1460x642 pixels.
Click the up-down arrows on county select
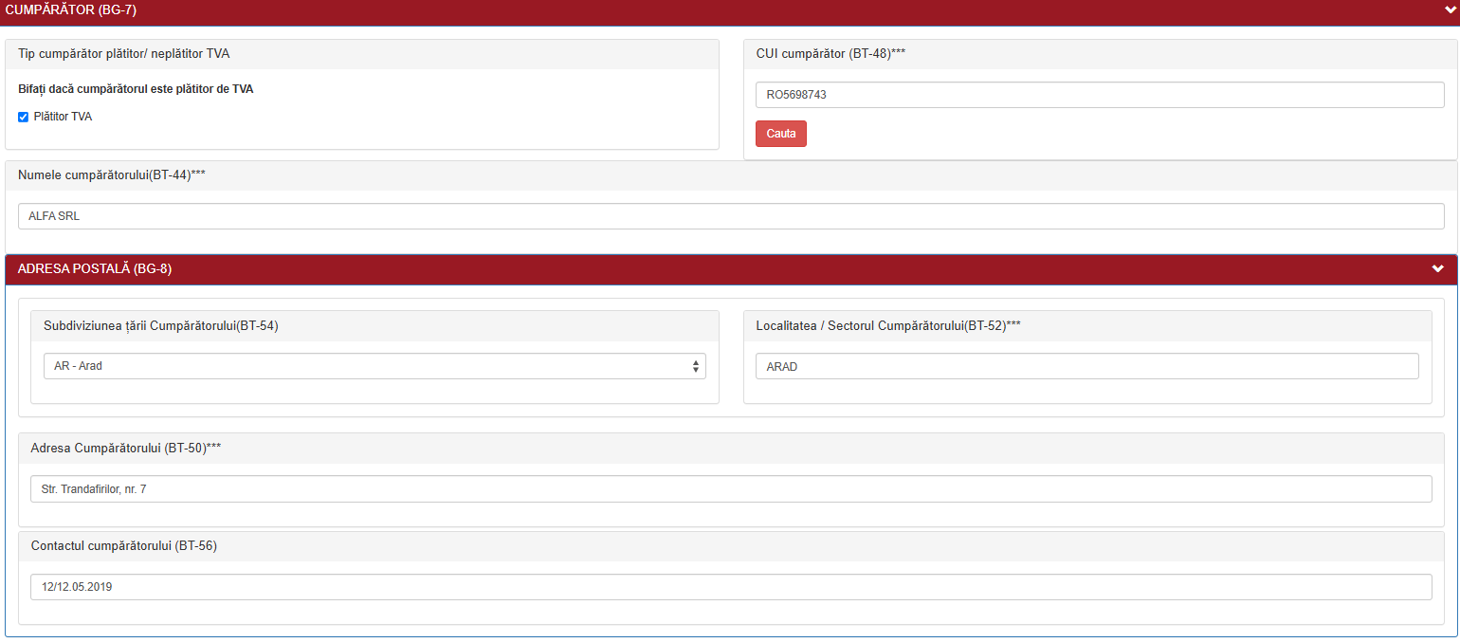tap(696, 366)
